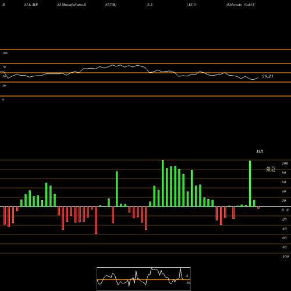291x291 pixels.
Task: Click the -3 label in mini chart
Action: [x=187, y=276]
